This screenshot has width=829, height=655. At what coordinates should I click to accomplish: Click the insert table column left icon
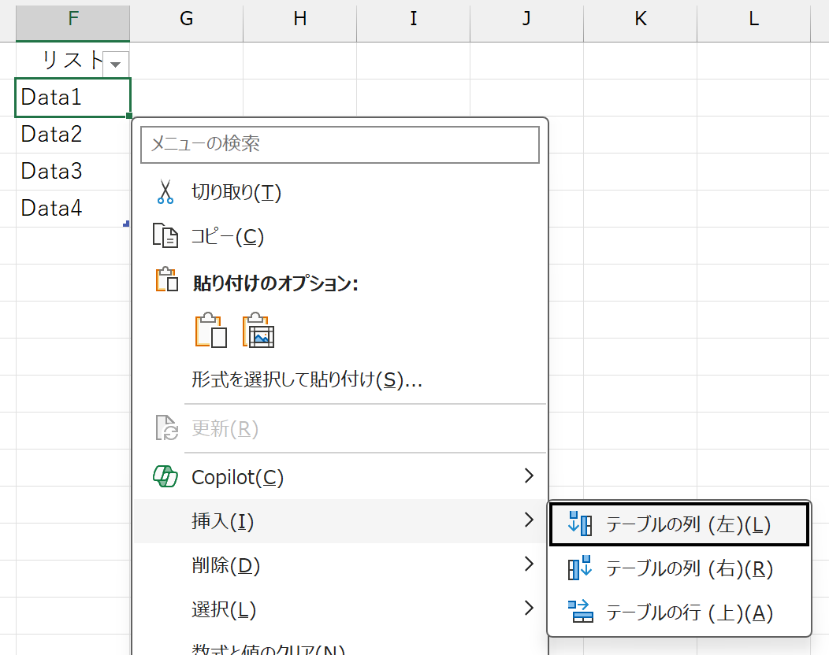pos(580,524)
